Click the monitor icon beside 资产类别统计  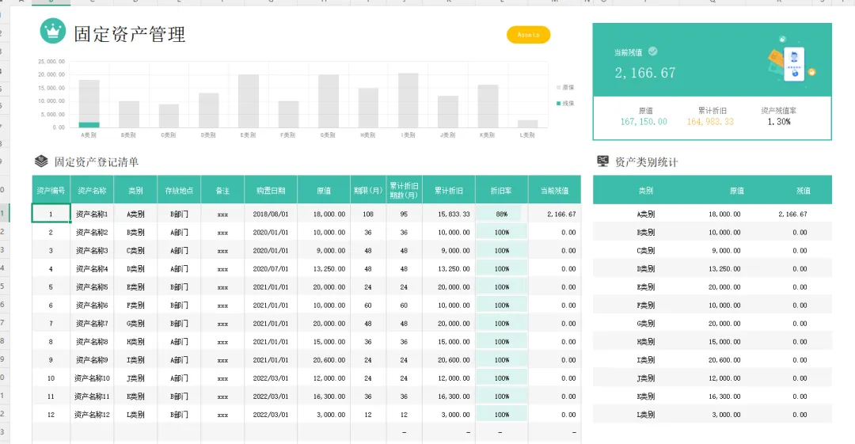tap(602, 161)
